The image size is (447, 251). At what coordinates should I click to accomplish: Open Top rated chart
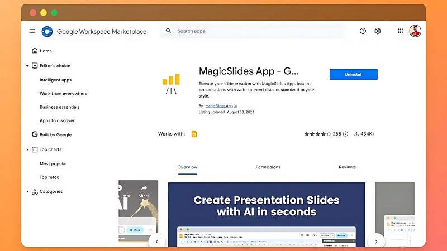pyautogui.click(x=50, y=177)
